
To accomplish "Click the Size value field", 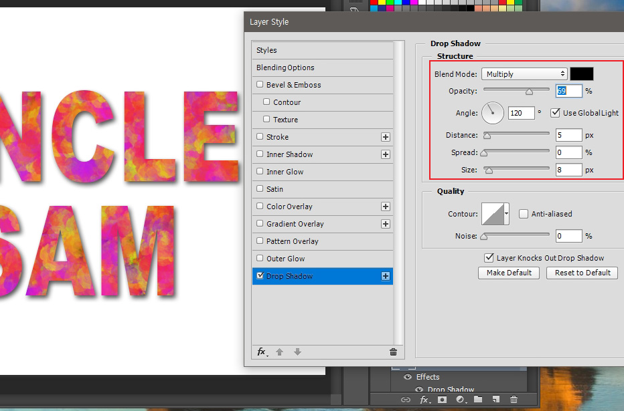I will click(568, 170).
